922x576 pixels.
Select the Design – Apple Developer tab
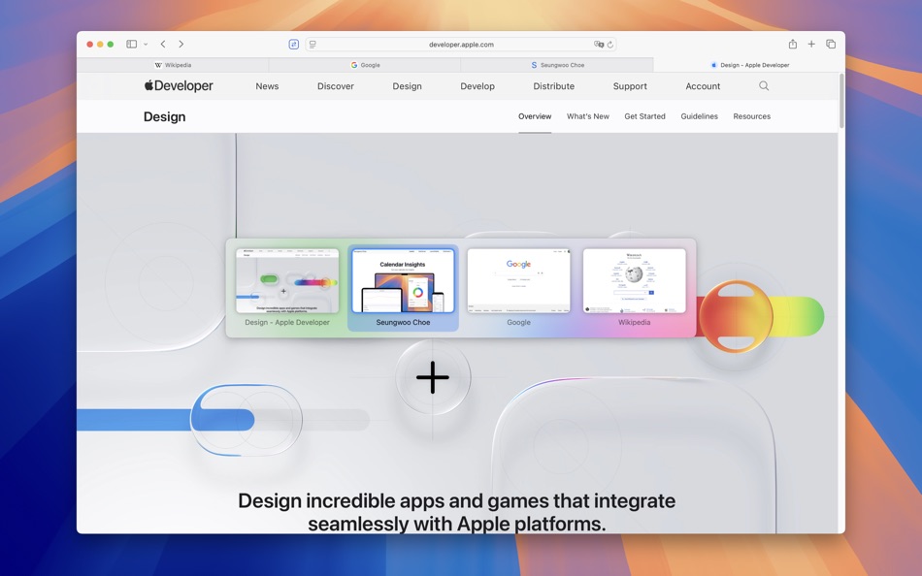(749, 65)
